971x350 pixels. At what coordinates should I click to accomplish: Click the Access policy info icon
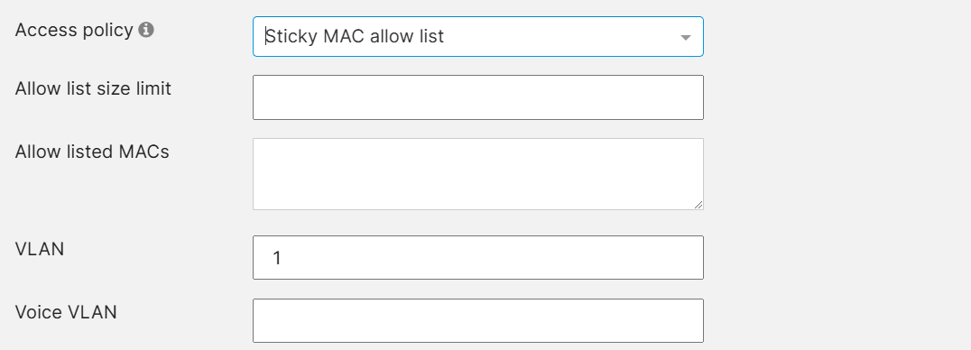point(146,30)
